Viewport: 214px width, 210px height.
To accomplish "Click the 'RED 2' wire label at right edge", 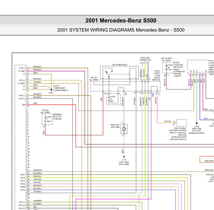I will tap(208, 109).
